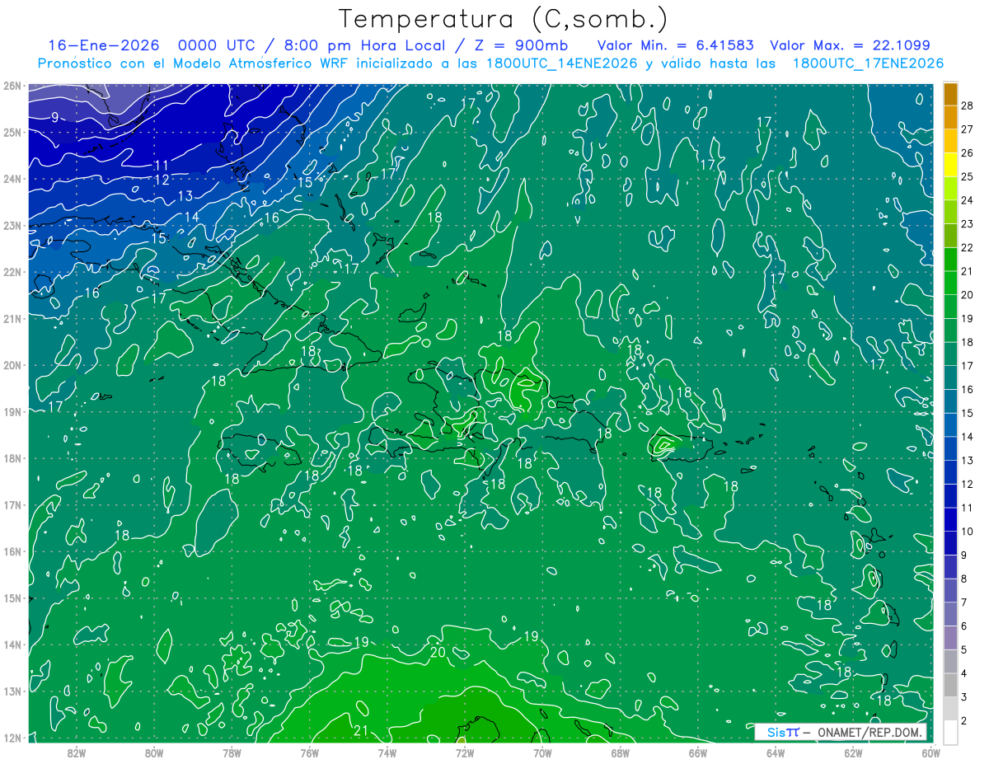Image resolution: width=989 pixels, height=764 pixels.
Task: Click the "14N" latitude axis label
Action: tap(12, 644)
